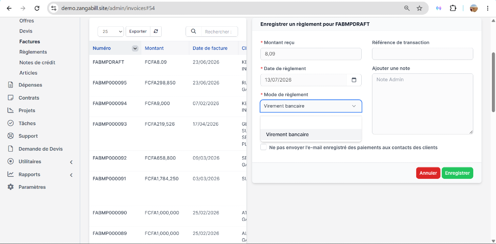The width and height of the screenshot is (496, 244).
Task: Open the browser extensions puzzle icon
Action: pos(453,8)
